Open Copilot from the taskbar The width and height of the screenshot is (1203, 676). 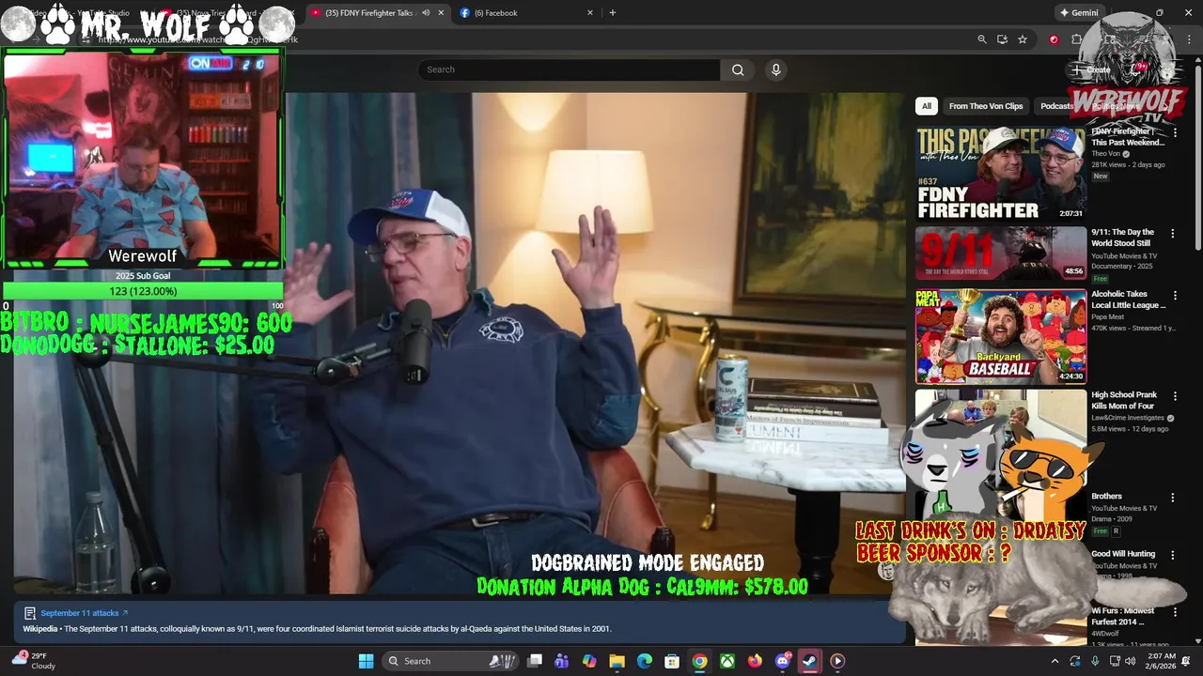pyautogui.click(x=589, y=661)
